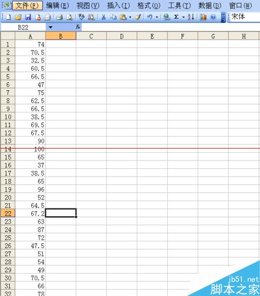Click cell A1 containing 74
Viewport: 260px width, 296px height.
[30, 44]
